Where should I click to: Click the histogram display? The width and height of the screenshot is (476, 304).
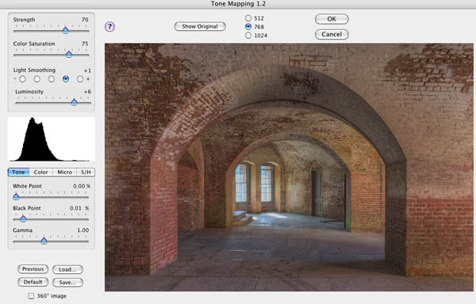pos(52,139)
